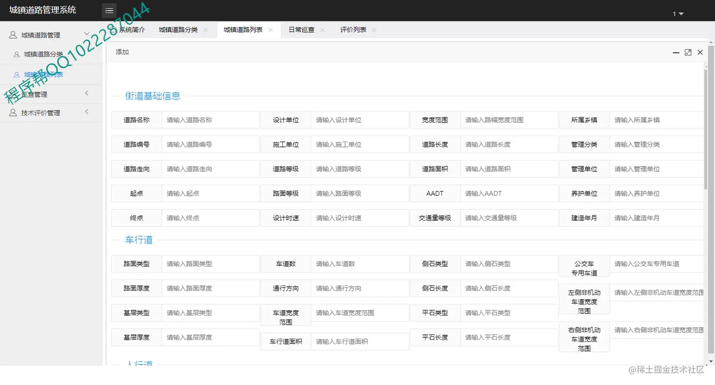715x385 pixels.
Task: Click the 道路名称 input field
Action: click(210, 120)
